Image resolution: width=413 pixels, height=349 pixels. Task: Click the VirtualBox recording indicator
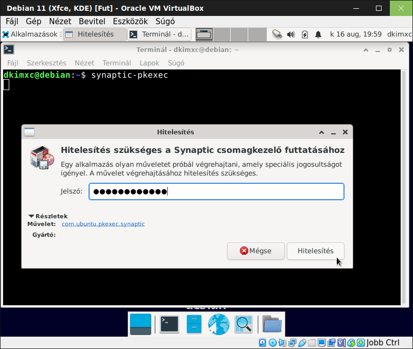331,342
